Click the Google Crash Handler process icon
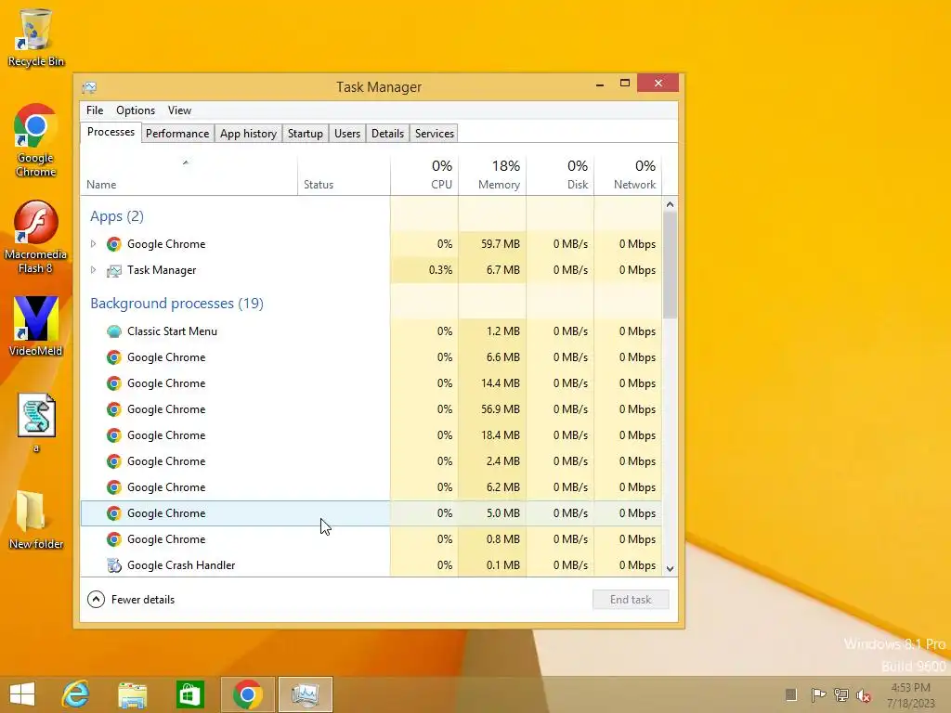Screen dimensions: 951x713 tap(113, 565)
